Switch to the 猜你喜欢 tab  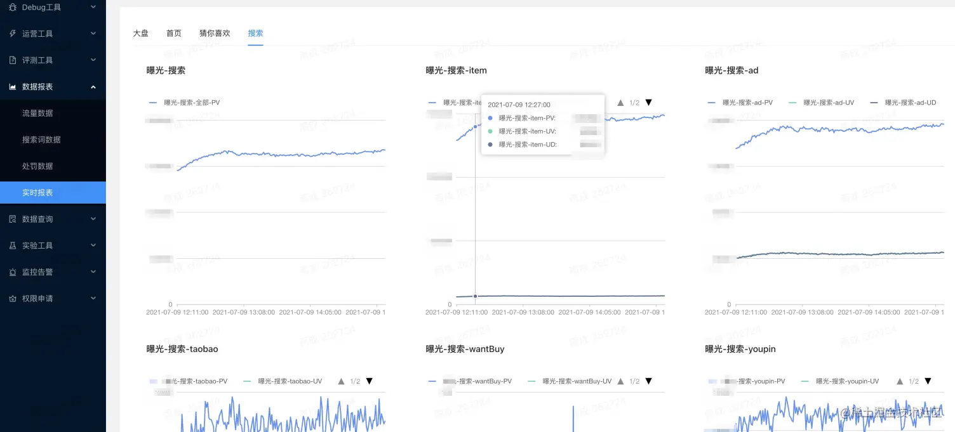click(x=215, y=33)
